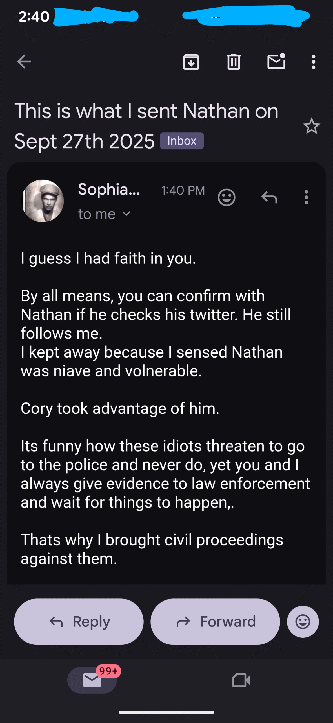Archive this email with the archive icon

[x=191, y=62]
